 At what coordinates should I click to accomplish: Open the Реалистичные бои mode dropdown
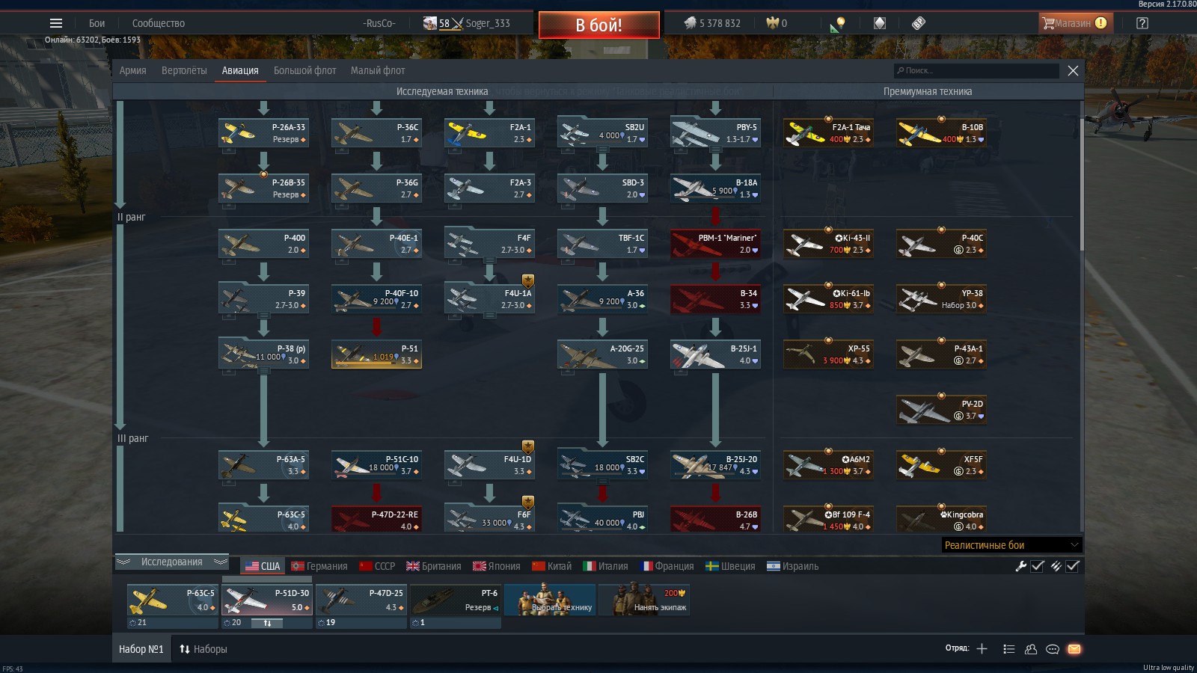coord(1011,545)
